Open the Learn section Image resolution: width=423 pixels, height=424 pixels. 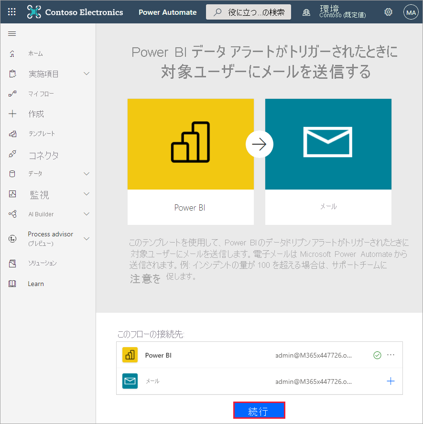point(35,283)
